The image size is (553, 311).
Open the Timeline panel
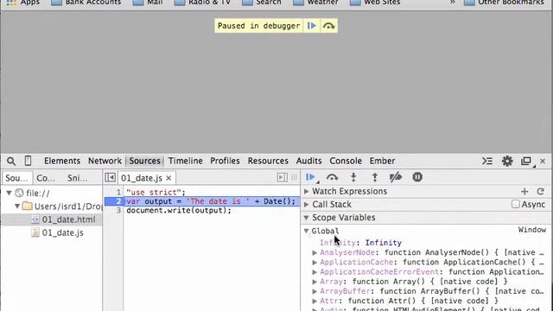[185, 161]
